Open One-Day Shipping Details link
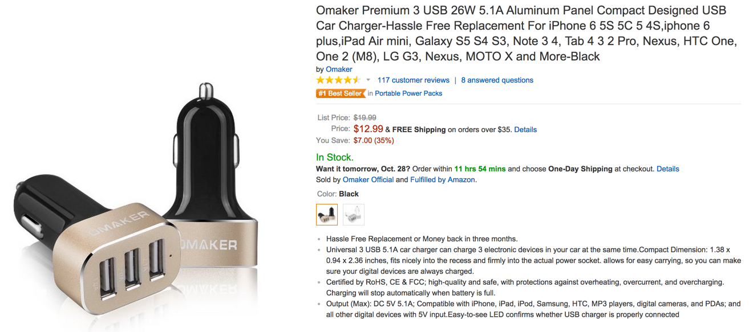This screenshot has width=749, height=332. tap(668, 169)
